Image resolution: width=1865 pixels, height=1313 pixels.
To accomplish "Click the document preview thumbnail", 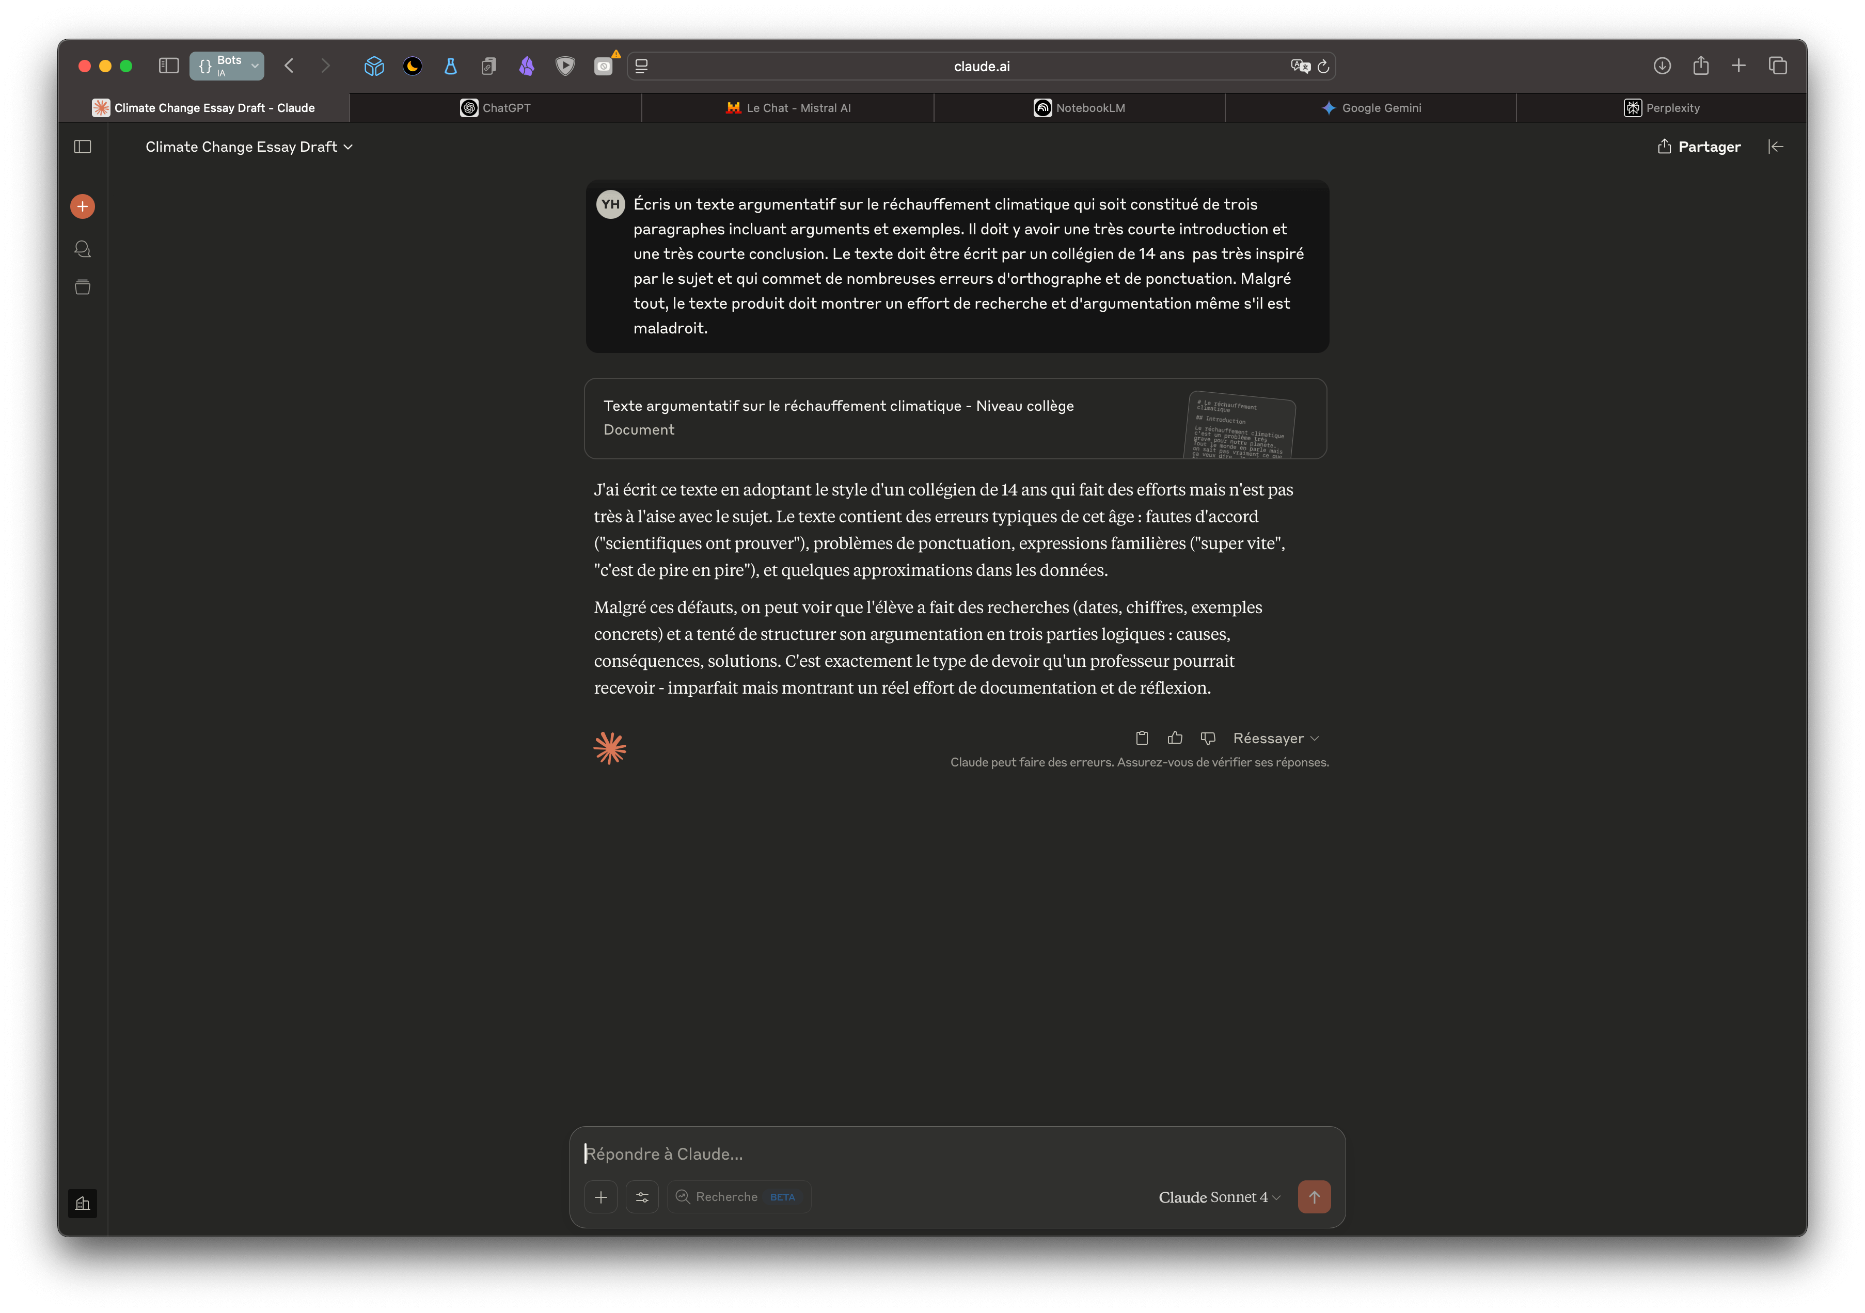I will click(1241, 425).
